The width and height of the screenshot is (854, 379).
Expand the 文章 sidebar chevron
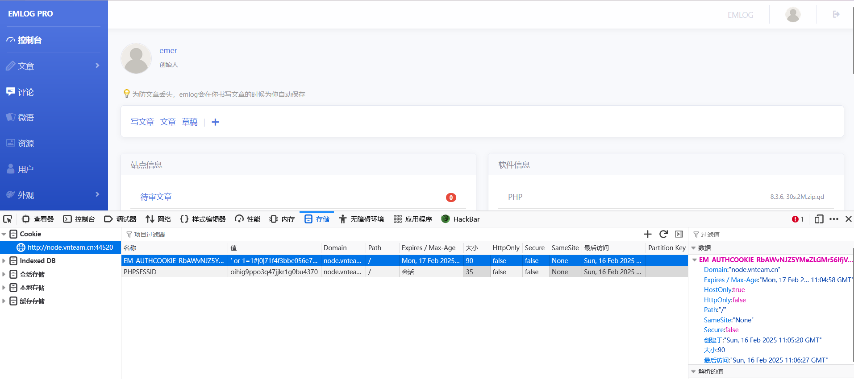point(97,66)
